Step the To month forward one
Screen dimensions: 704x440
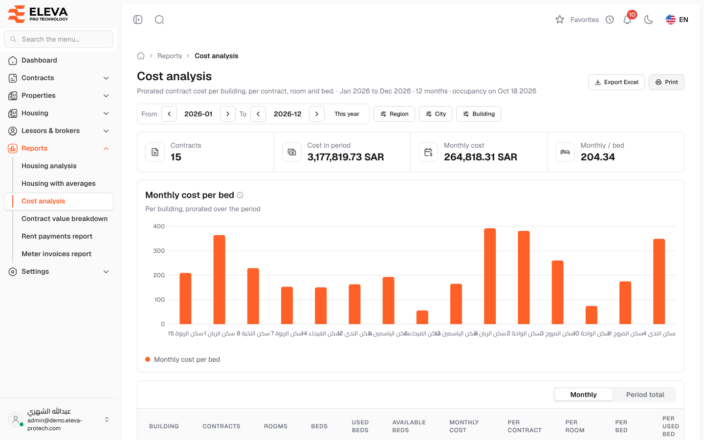[x=317, y=114]
